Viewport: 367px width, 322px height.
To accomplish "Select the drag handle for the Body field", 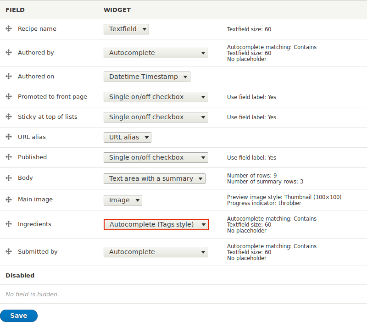I will 9,178.
